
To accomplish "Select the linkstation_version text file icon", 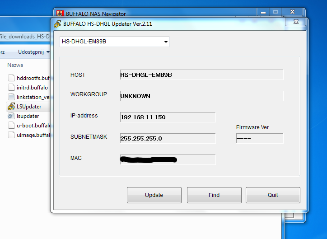I will (11, 97).
